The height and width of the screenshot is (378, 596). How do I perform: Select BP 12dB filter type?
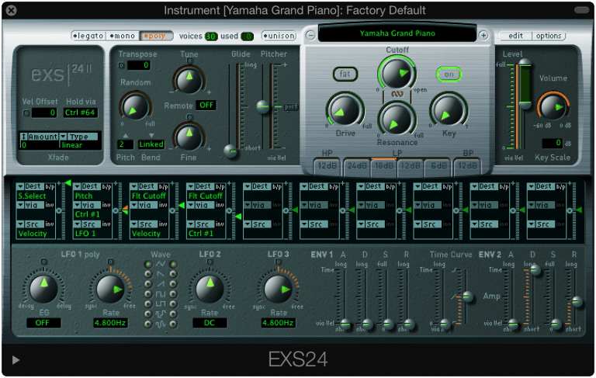click(x=467, y=166)
